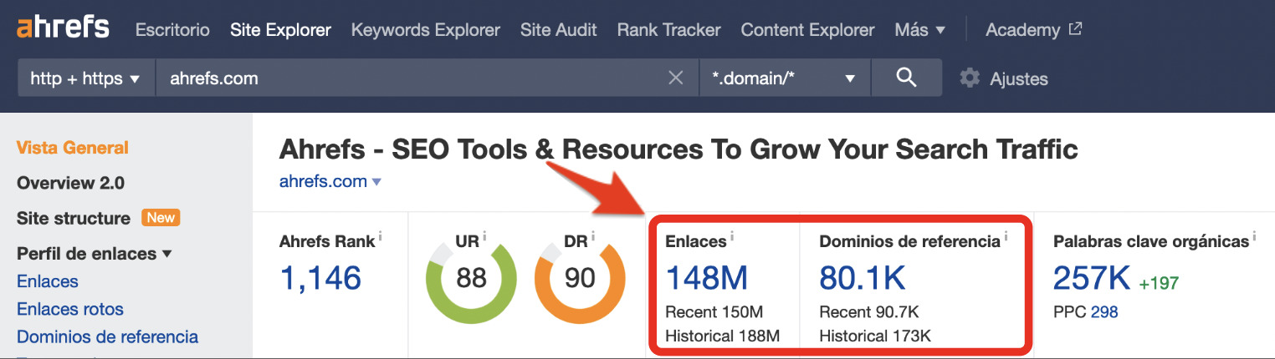Image resolution: width=1275 pixels, height=359 pixels.
Task: Open the Academy external link
Action: tap(1033, 30)
